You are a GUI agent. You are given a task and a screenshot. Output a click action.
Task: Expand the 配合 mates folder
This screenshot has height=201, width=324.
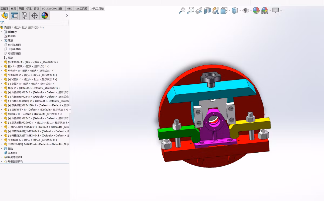click(x=1, y=149)
